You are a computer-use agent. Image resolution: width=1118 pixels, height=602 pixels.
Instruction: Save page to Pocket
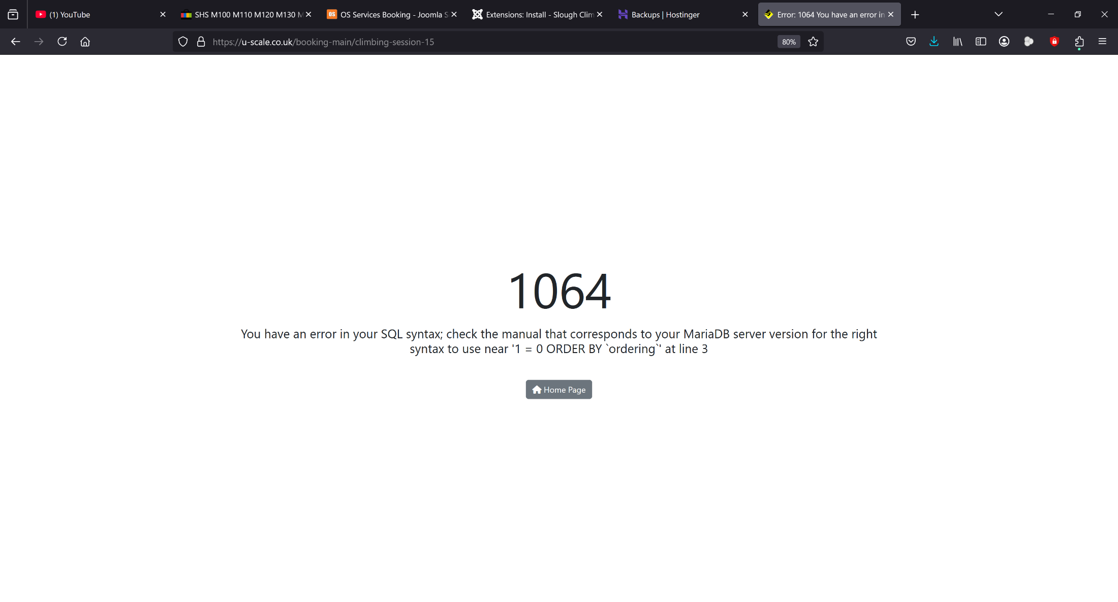(x=911, y=42)
